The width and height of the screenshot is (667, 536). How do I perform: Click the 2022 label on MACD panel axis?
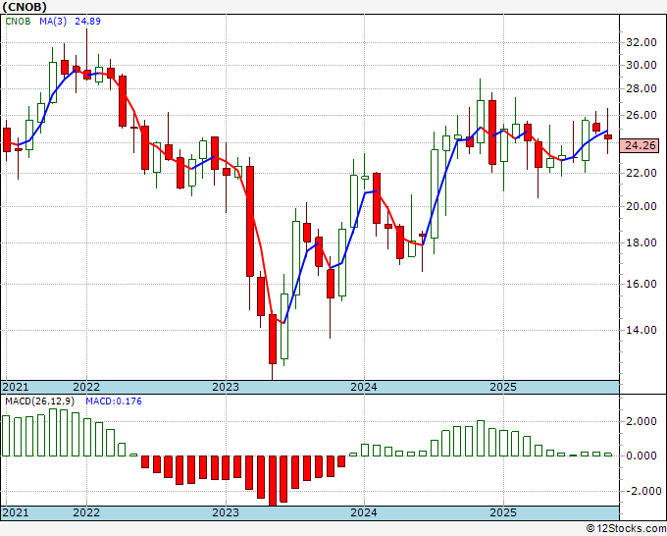coord(86,512)
